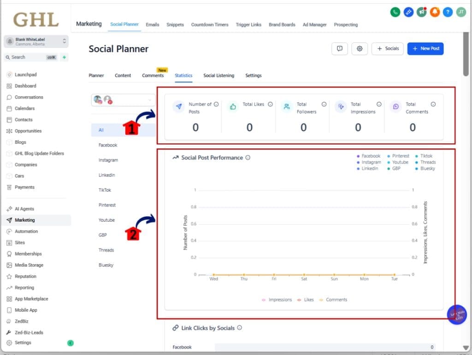The image size is (472, 355).
Task: Open the phone dialer icon in the header
Action: coord(395,12)
